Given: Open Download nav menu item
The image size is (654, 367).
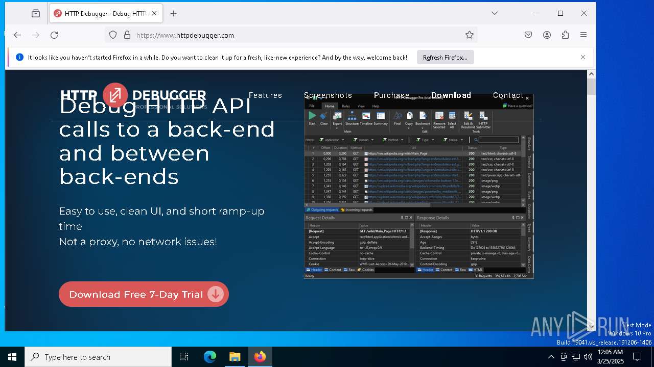Looking at the screenshot, I should (x=451, y=95).
